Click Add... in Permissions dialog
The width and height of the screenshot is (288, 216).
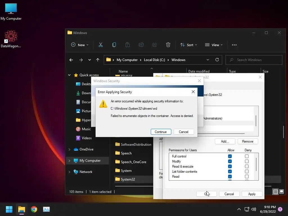225,141
